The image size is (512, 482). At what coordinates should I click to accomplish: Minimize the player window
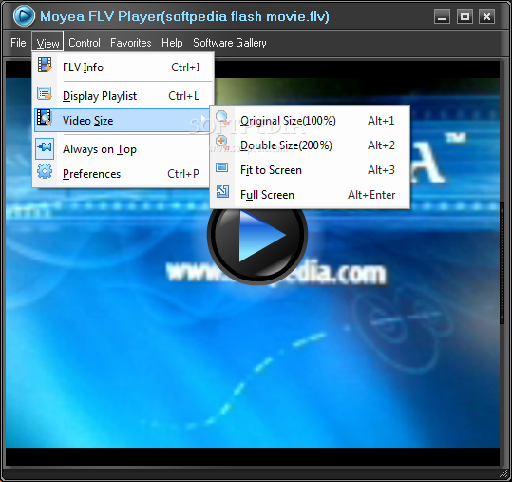[442, 16]
